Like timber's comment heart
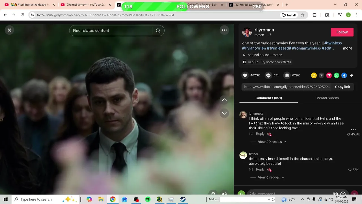 pos(350,170)
